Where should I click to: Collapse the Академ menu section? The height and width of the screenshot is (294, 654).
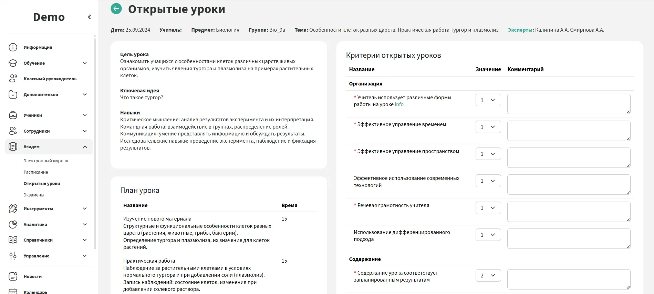85,147
